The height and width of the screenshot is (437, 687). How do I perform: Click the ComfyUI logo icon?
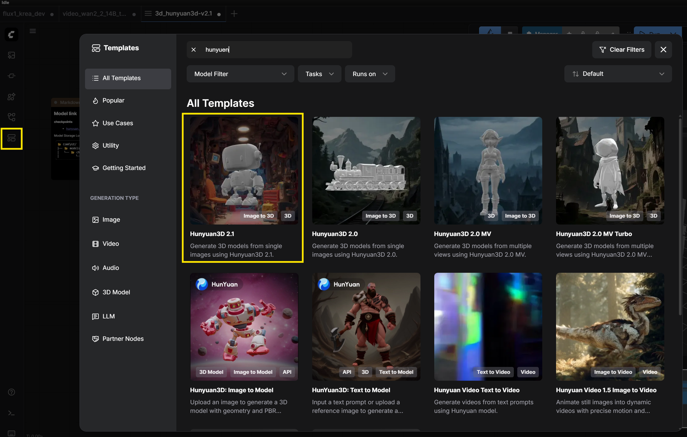coord(11,35)
